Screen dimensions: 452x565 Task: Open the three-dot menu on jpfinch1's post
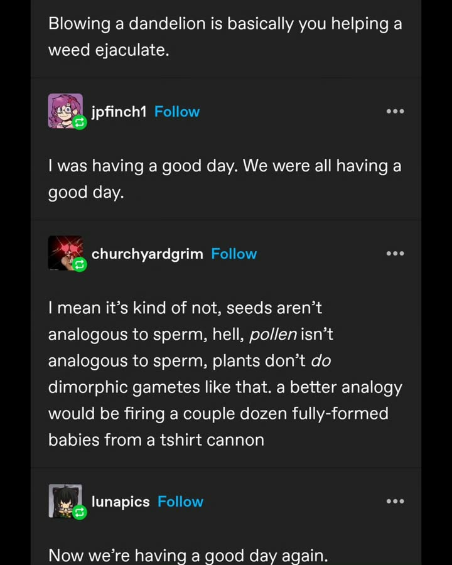[395, 111]
